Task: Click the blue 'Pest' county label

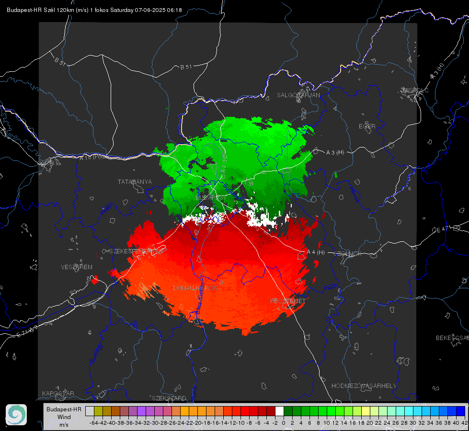Action: [x=329, y=289]
